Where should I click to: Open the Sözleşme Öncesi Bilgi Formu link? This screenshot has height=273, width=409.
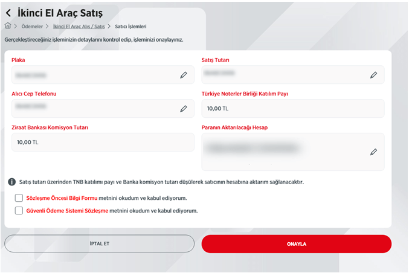(x=62, y=198)
